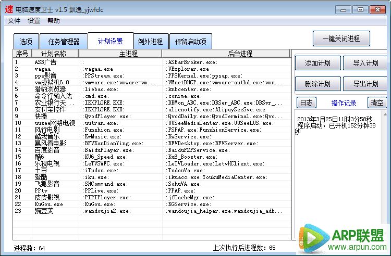Viewport: 391px width, 256px height.
Task: Select the 快播 plan row
Action: [152, 116]
